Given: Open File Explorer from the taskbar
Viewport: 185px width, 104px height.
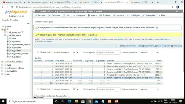Looking at the screenshot, I should coord(76,101).
